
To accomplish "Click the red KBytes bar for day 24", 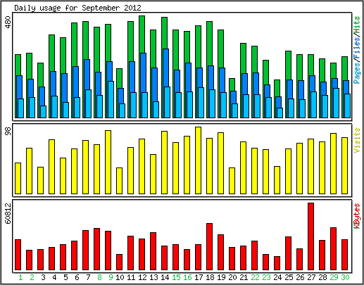I will 277,263.
